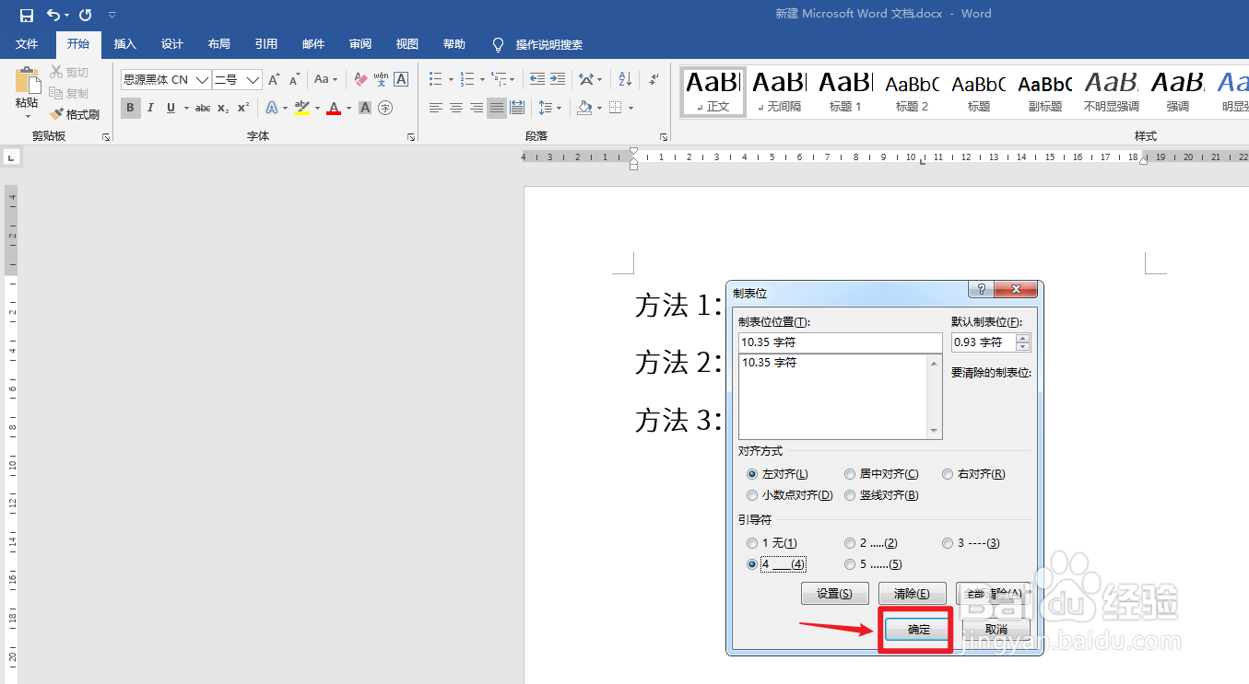Image resolution: width=1249 pixels, height=684 pixels.
Task: Toggle Italic formatting
Action: coord(151,108)
